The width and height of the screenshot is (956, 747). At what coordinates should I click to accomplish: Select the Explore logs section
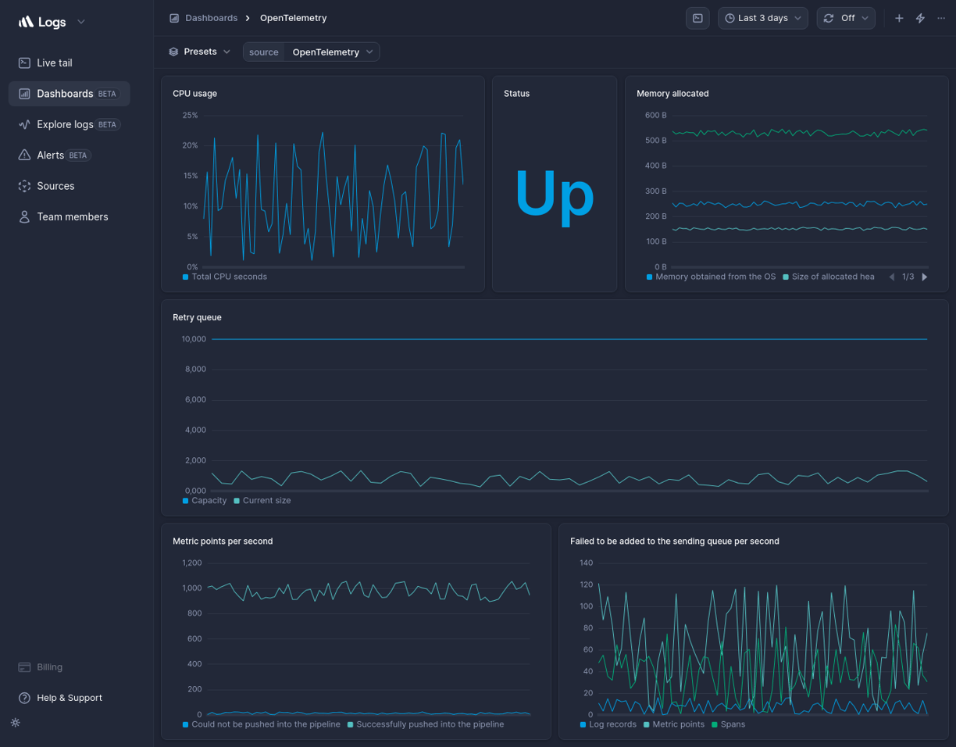[65, 124]
